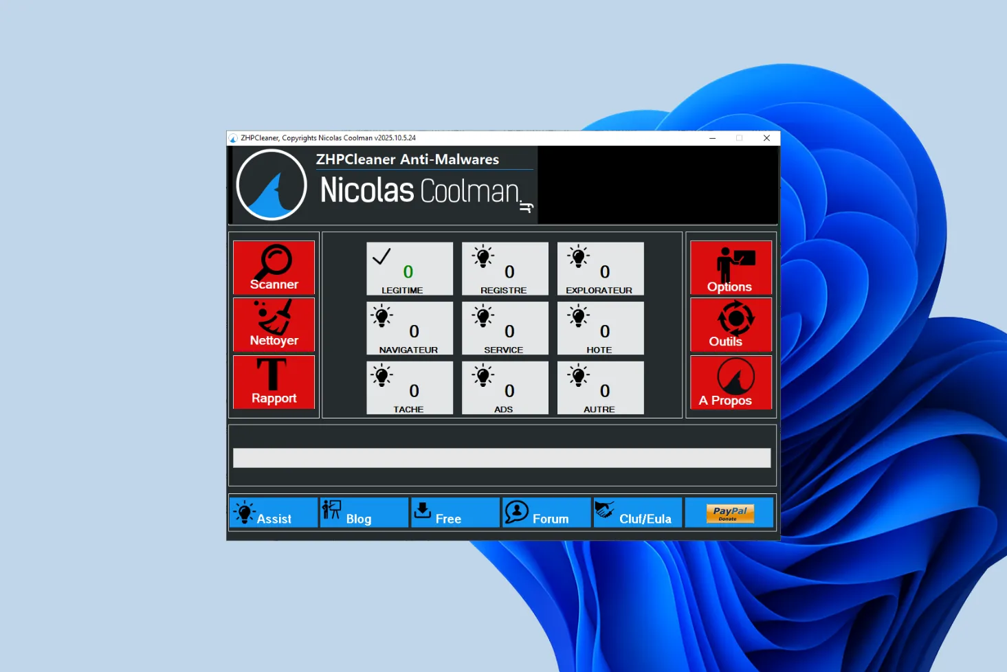Screen dimensions: 1007x672
Task: Open the AUTRE results tile
Action: tap(600, 388)
